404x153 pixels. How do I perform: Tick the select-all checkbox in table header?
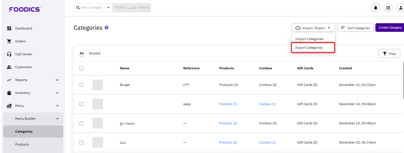click(x=81, y=68)
